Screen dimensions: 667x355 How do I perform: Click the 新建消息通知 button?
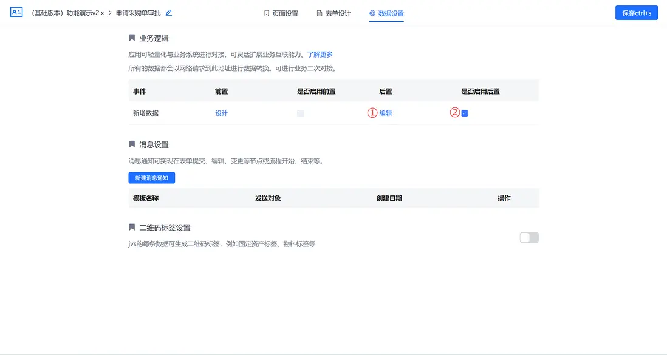tap(151, 177)
